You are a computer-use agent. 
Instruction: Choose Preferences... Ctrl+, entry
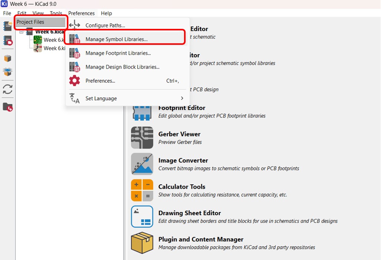(x=127, y=80)
